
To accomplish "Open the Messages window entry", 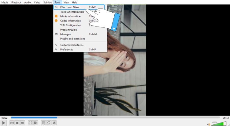I will point(80,34).
